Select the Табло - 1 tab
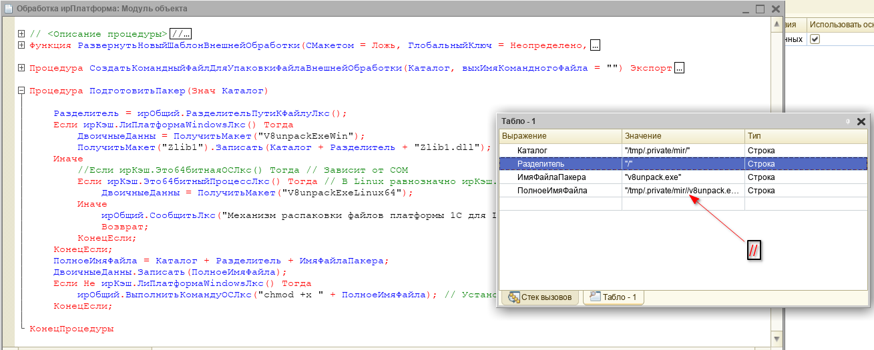874x350 pixels. tap(614, 297)
